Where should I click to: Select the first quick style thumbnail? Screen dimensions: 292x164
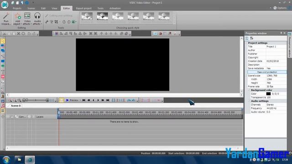coord(87,16)
